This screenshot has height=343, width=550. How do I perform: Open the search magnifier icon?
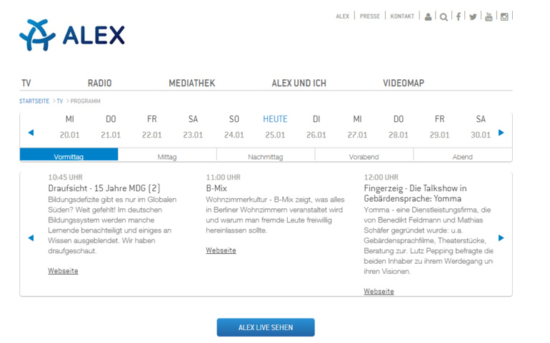(x=444, y=17)
